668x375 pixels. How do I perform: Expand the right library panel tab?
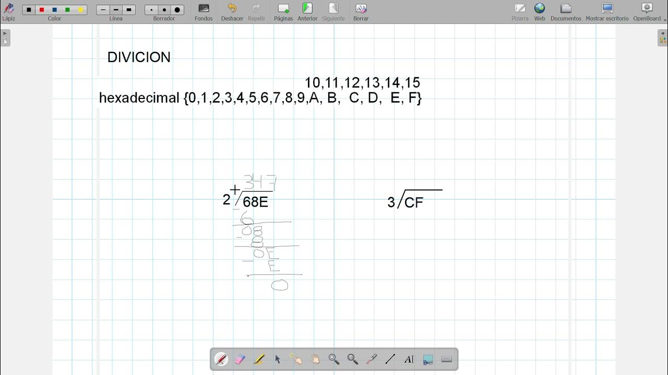[x=662, y=37]
